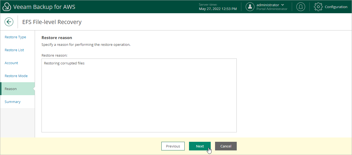This screenshot has width=352, height=155.
Task: Click the 'EFS File-level Recovery' heading
Action: pyautogui.click(x=52, y=22)
